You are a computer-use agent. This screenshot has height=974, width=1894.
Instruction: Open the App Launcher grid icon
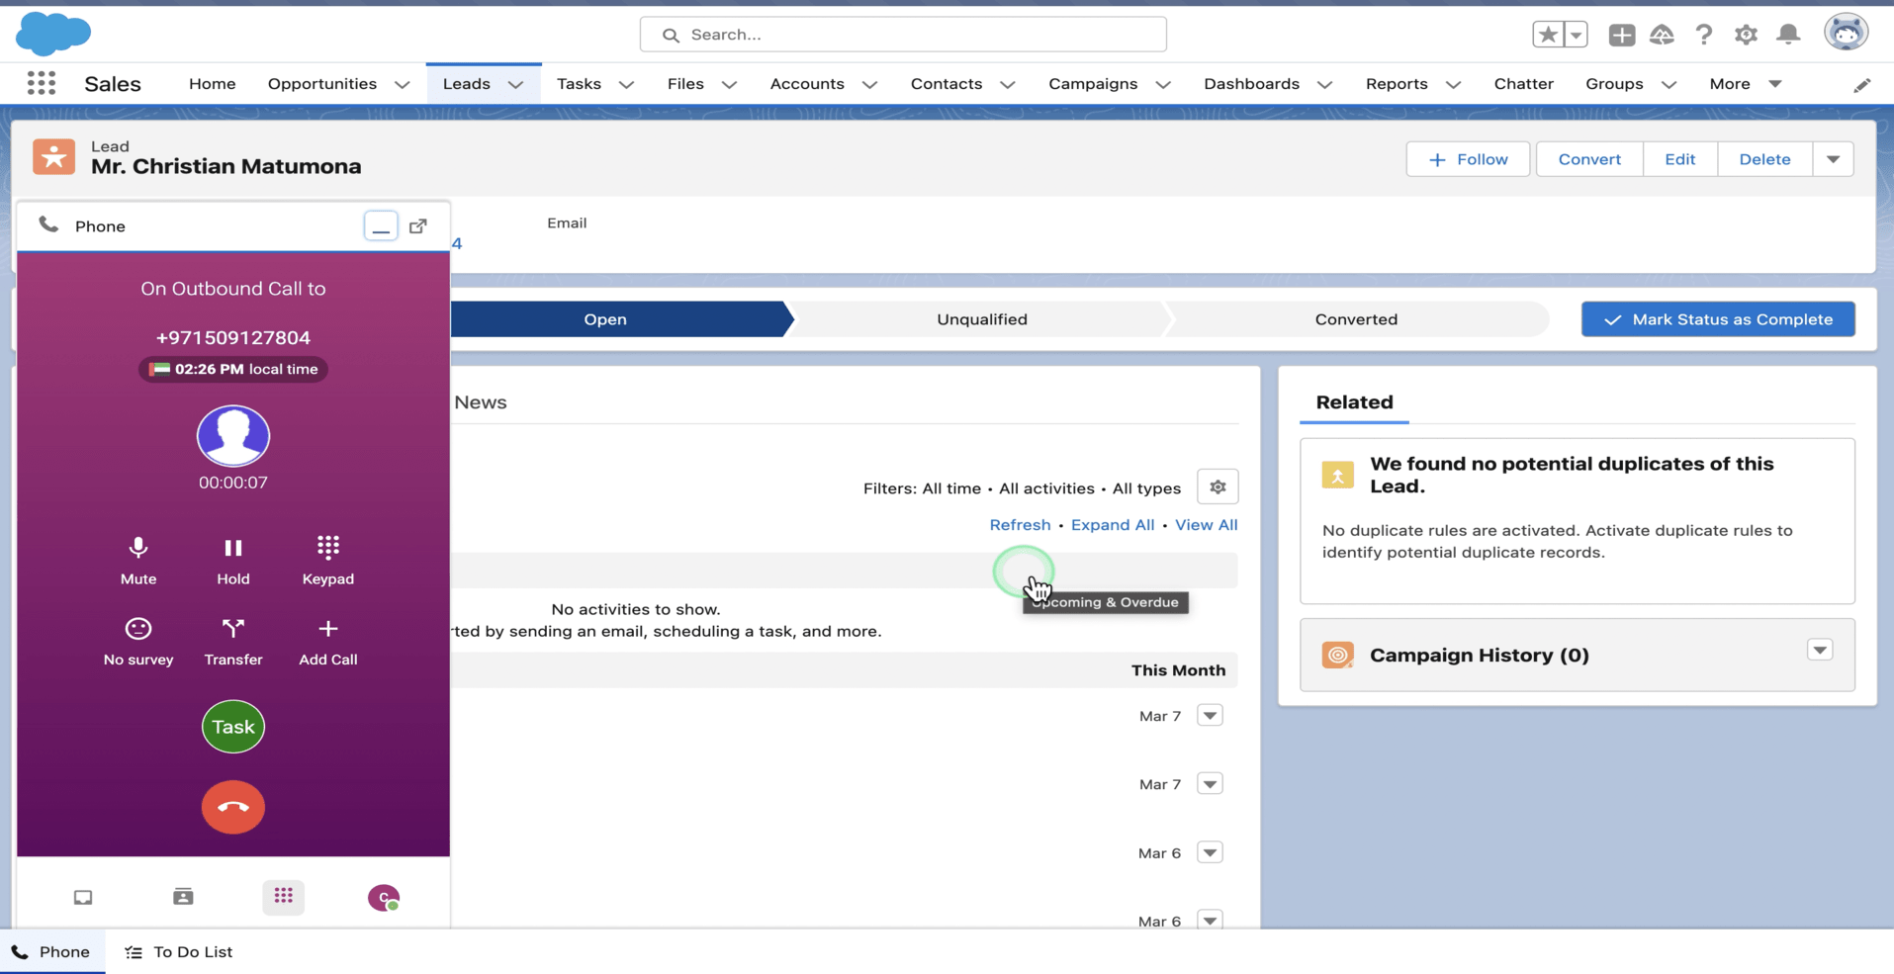(42, 84)
